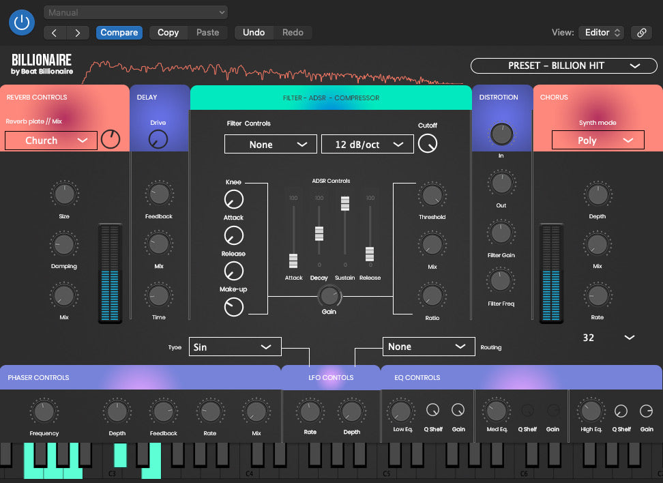Click the Distortion Out knob
The width and height of the screenshot is (663, 483).
501,183
